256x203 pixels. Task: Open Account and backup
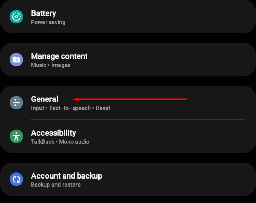66,176
